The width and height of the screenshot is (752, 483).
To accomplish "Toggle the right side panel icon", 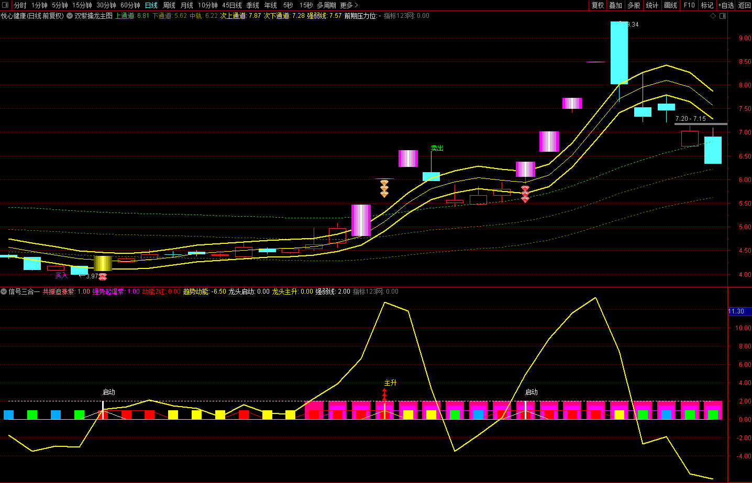I will [723, 16].
